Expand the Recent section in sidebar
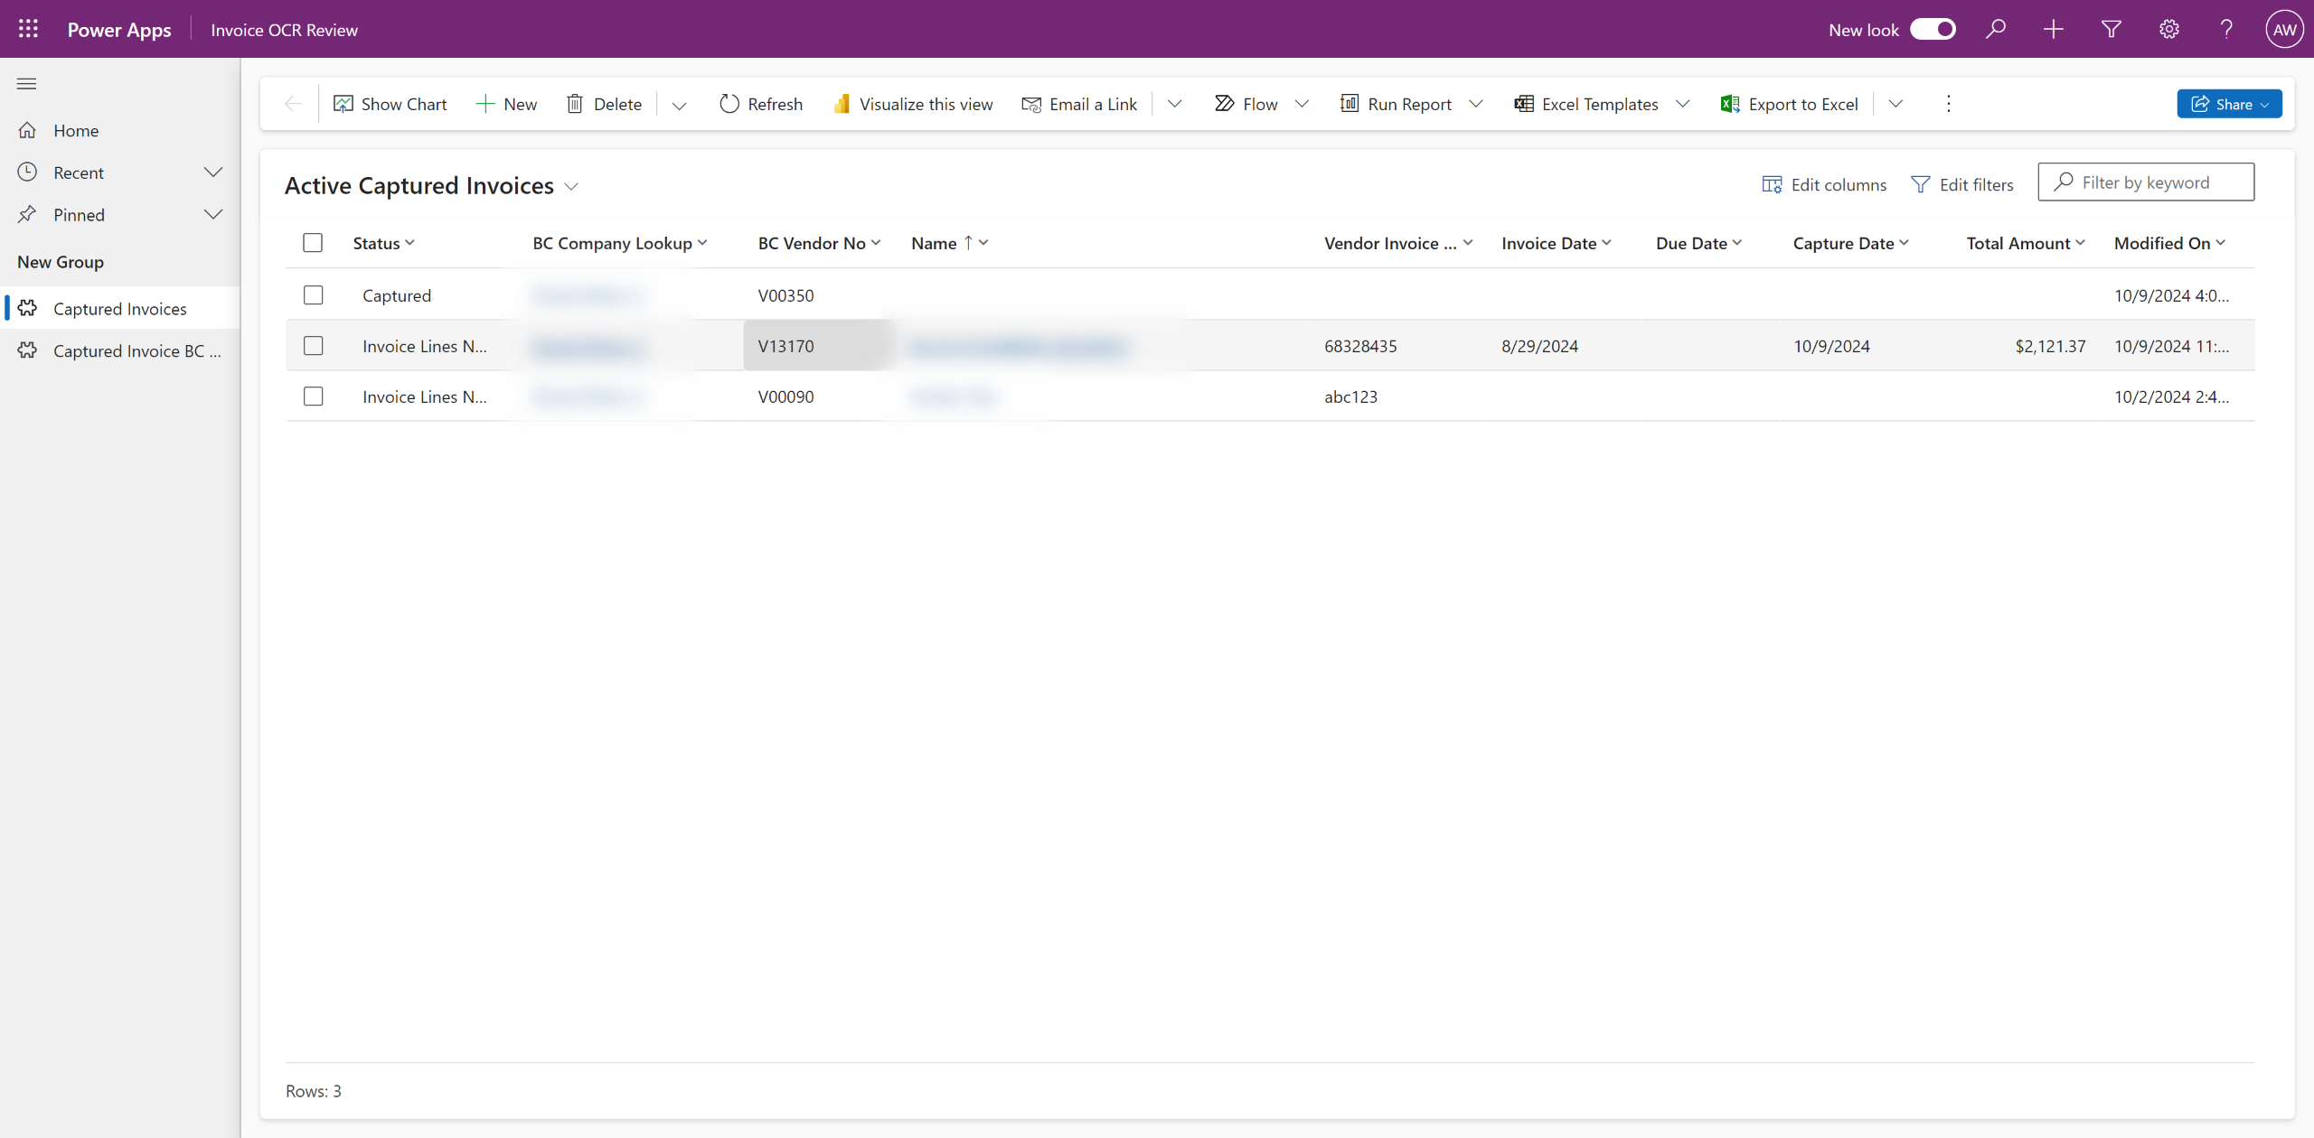The image size is (2314, 1138). click(x=212, y=173)
